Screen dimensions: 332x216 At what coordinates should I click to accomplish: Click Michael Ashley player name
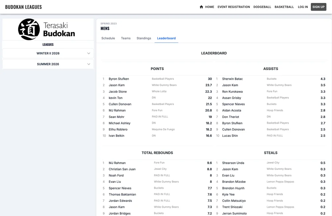click(x=120, y=123)
